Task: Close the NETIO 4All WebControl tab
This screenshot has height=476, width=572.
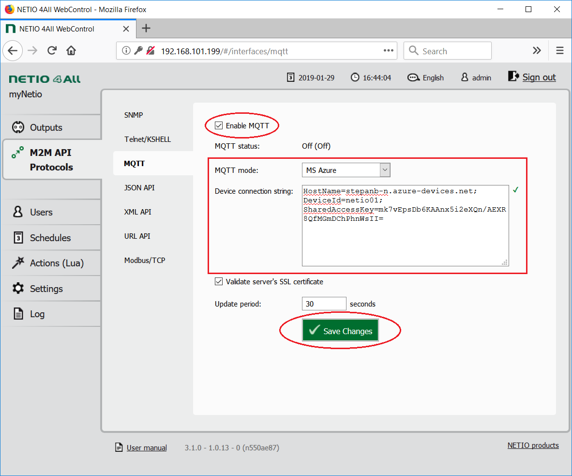Action: point(126,29)
